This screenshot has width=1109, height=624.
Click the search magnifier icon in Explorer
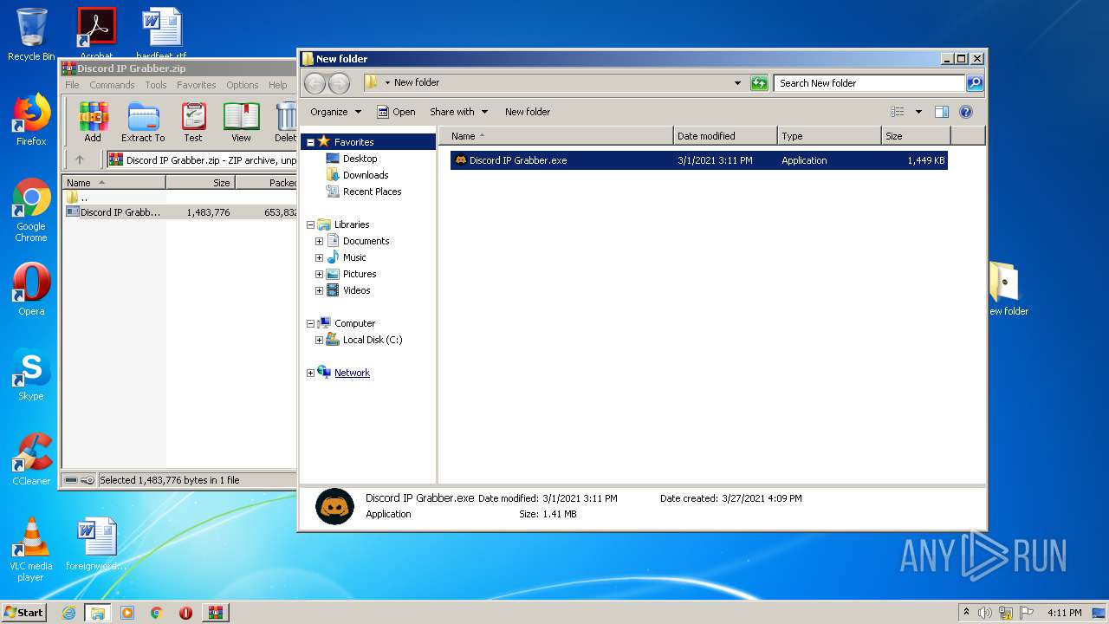point(975,83)
